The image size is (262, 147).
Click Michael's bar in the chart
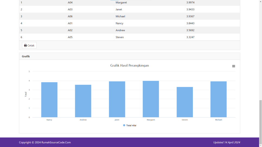point(218,99)
